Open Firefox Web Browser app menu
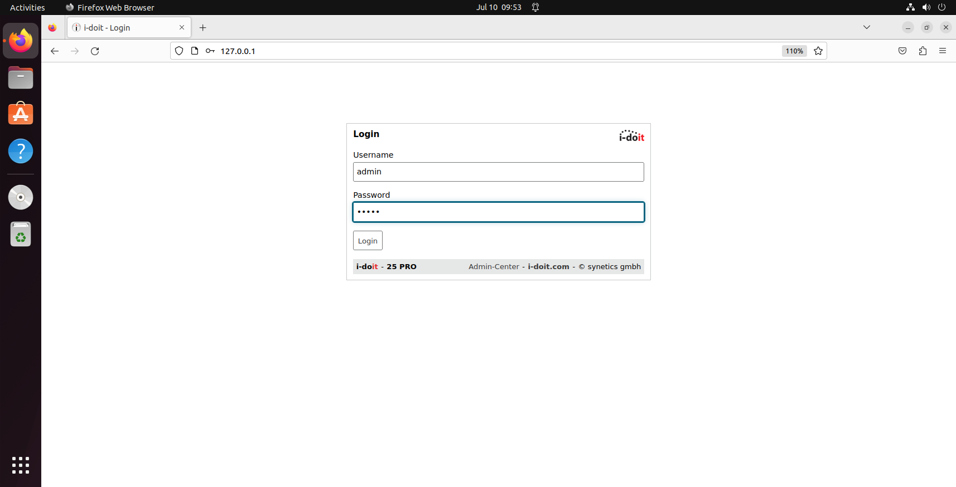This screenshot has height=487, width=956. 110,7
